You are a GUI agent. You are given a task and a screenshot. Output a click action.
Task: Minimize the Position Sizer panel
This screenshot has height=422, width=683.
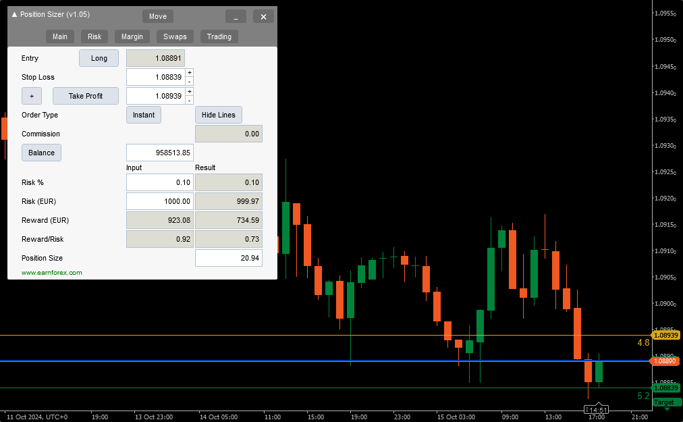point(236,16)
